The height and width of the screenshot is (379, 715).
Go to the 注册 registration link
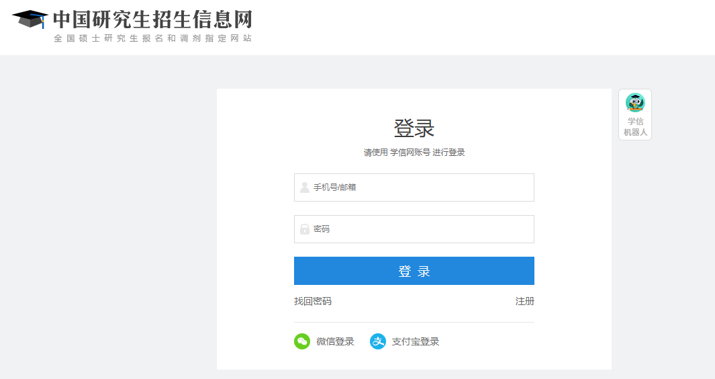coord(524,301)
